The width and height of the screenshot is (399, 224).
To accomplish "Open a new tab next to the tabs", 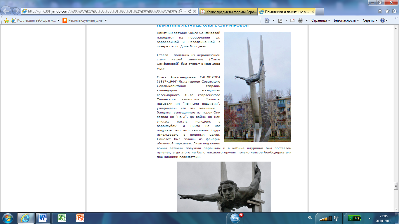I will click(320, 12).
